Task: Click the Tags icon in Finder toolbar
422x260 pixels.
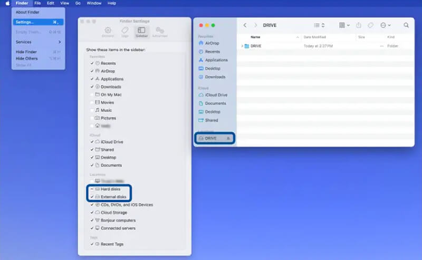Action: coord(371,25)
